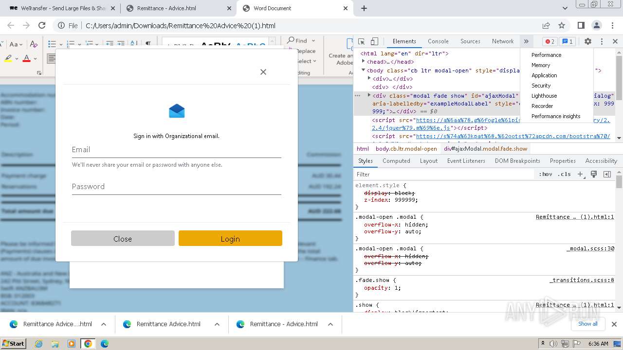Close the DevTools panel

tap(615, 41)
